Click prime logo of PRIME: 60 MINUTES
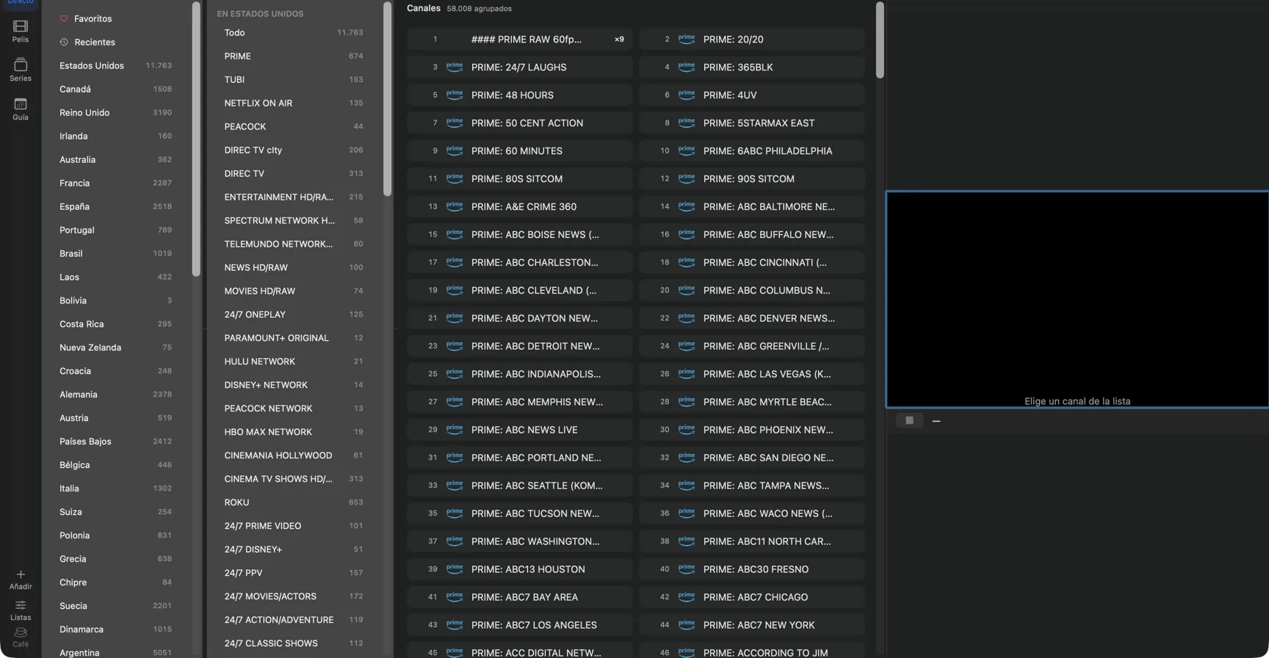The width and height of the screenshot is (1269, 658). pyautogui.click(x=455, y=151)
